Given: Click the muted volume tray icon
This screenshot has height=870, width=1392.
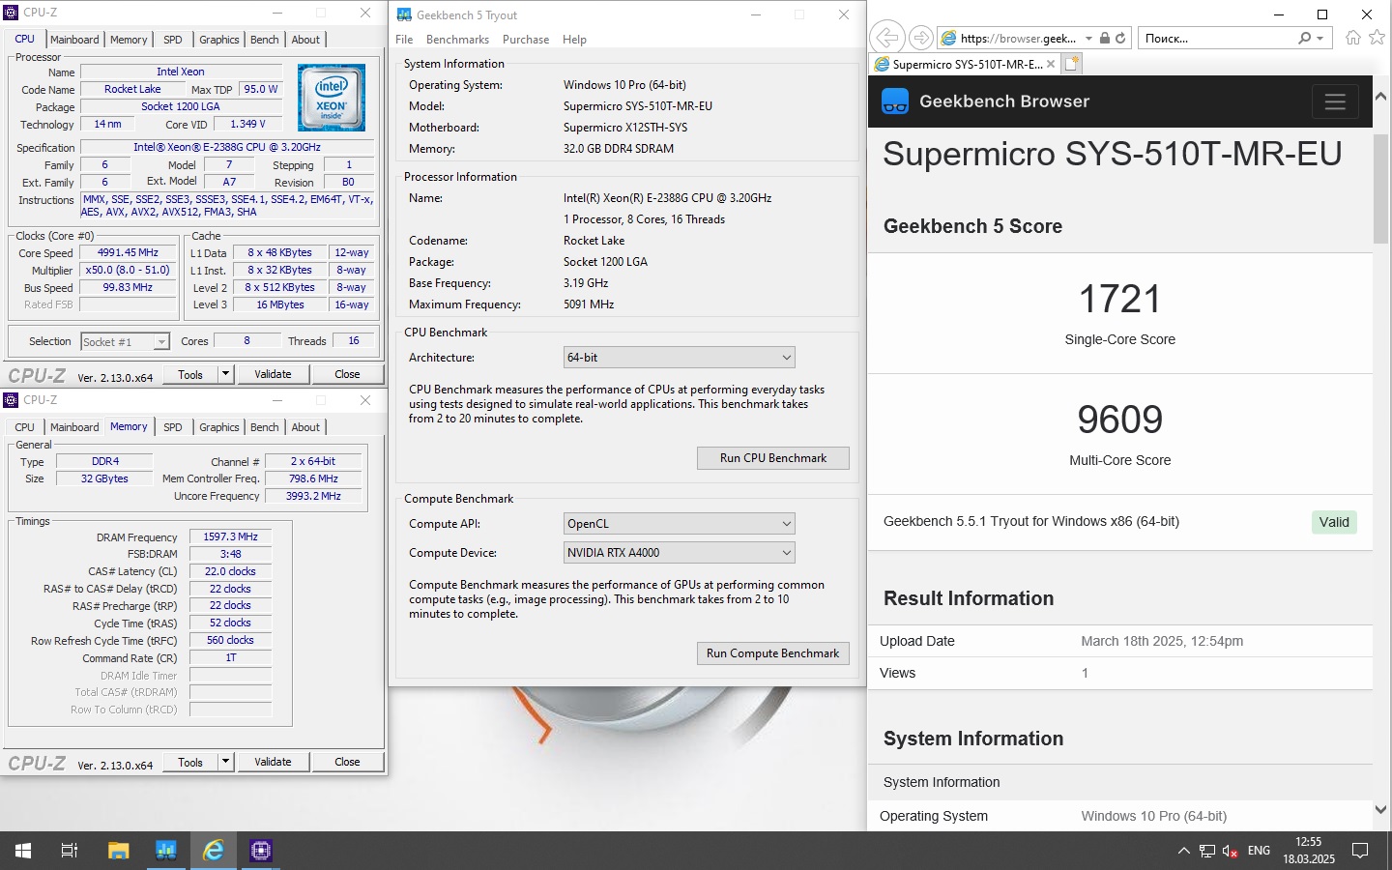Looking at the screenshot, I should coord(1231,851).
